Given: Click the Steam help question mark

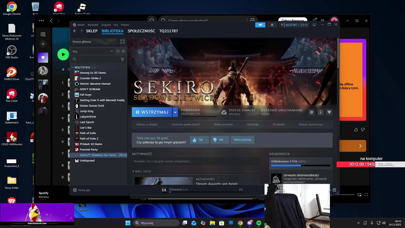Looking at the screenshot, I should [281, 25].
